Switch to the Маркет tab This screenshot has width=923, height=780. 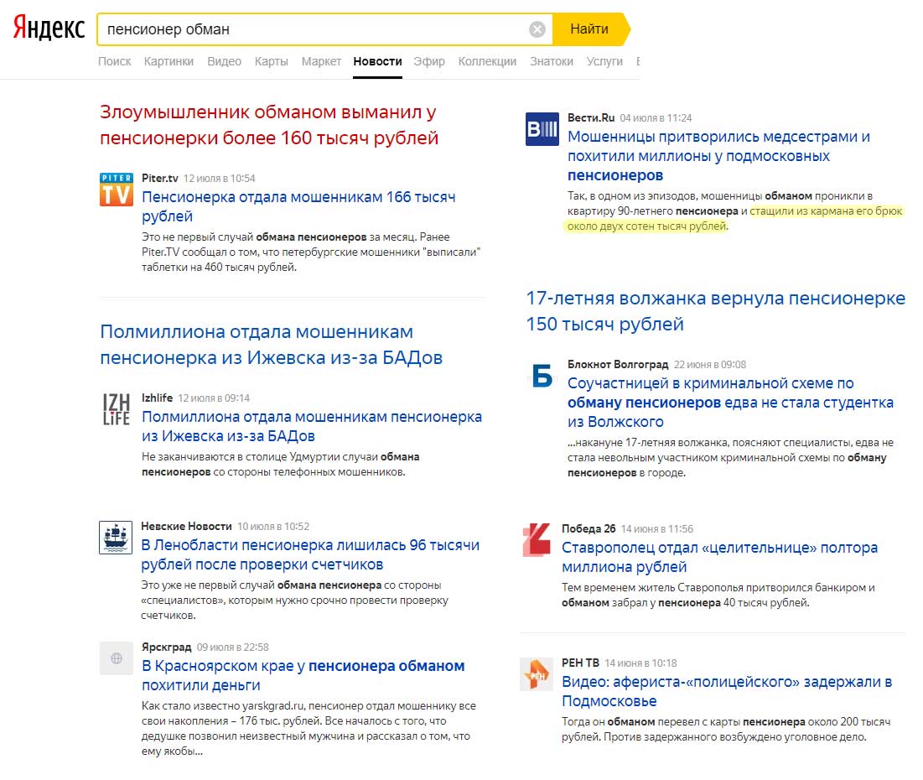pyautogui.click(x=321, y=61)
